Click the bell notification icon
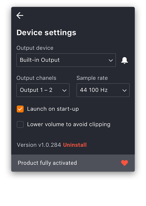 coord(124,60)
